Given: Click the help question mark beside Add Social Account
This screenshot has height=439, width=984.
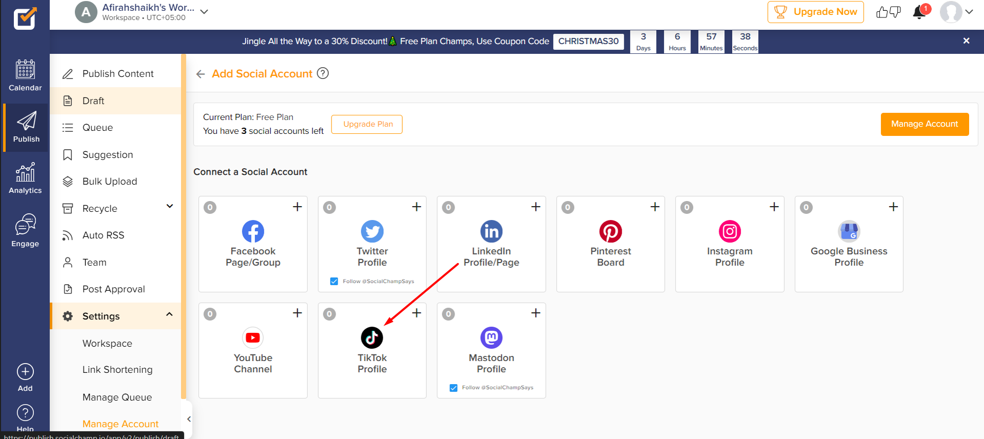Looking at the screenshot, I should (x=323, y=73).
